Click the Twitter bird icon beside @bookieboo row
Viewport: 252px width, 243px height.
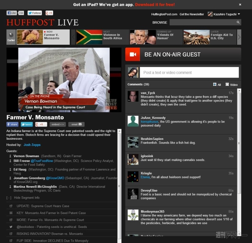11,227
